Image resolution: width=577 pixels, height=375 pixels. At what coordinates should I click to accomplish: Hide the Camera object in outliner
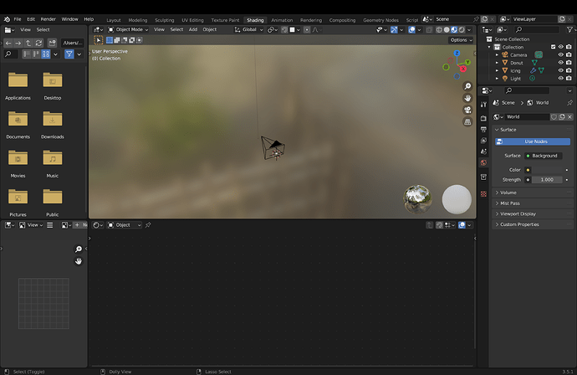click(561, 54)
